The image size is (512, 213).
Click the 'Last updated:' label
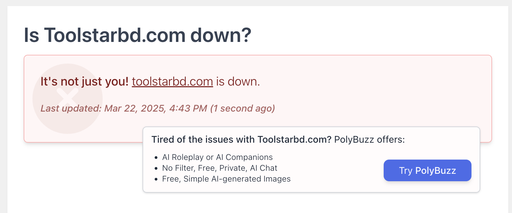pos(71,109)
